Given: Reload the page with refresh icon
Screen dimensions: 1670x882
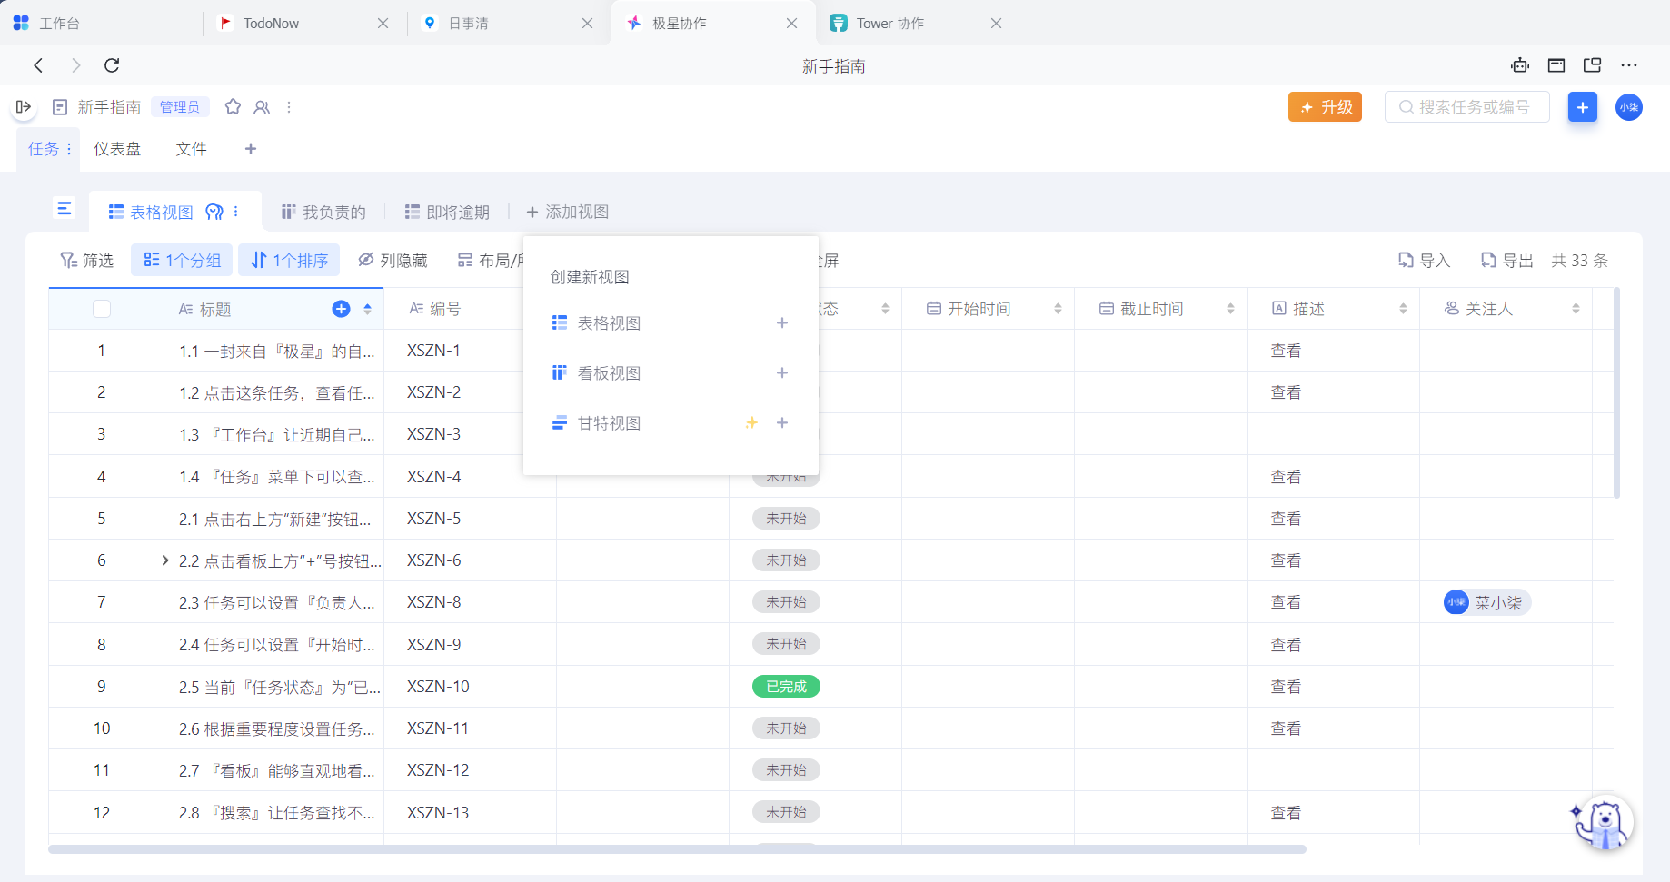Looking at the screenshot, I should point(112,65).
